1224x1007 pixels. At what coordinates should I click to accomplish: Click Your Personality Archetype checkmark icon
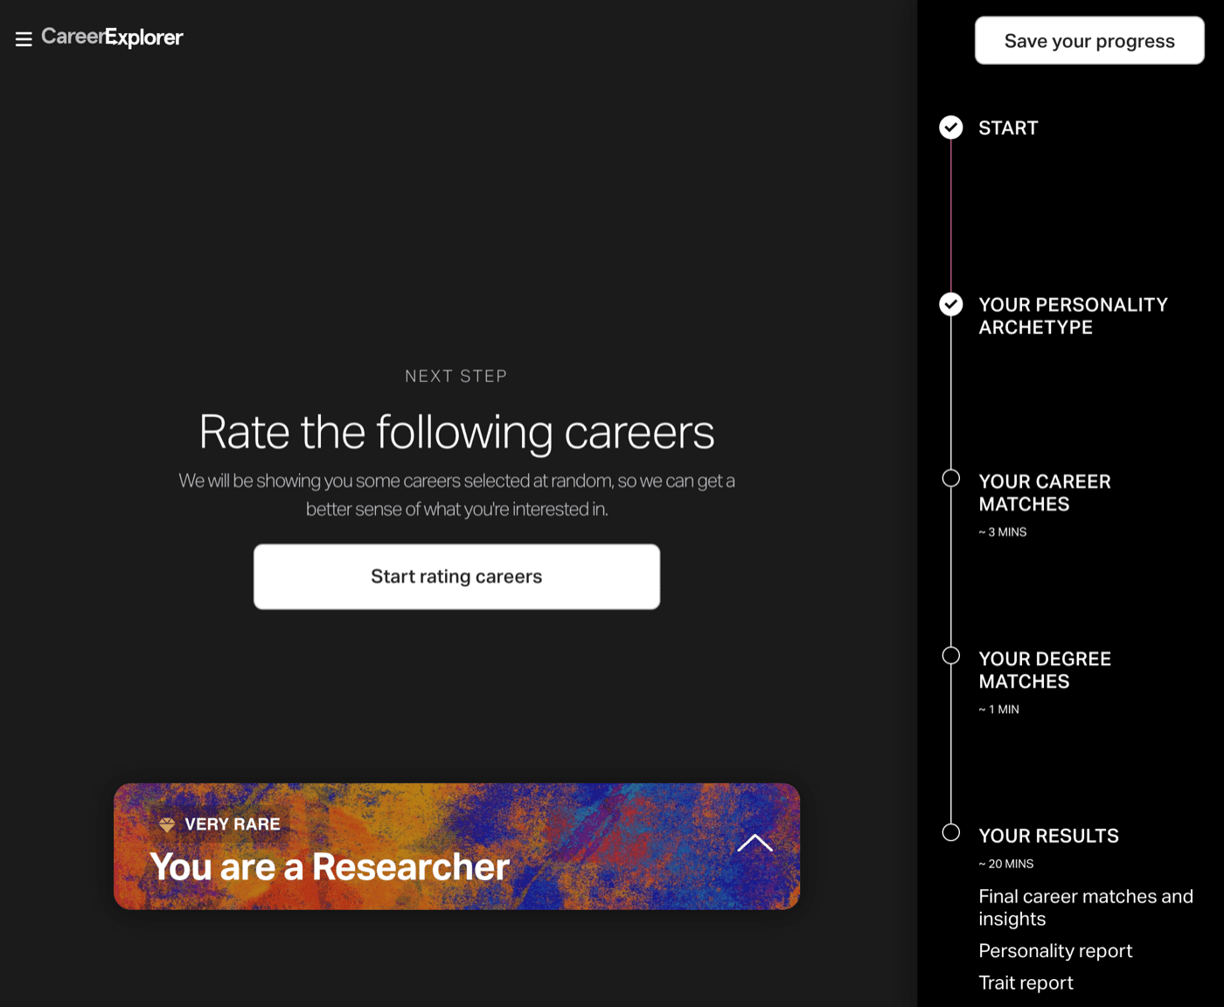[x=951, y=304]
